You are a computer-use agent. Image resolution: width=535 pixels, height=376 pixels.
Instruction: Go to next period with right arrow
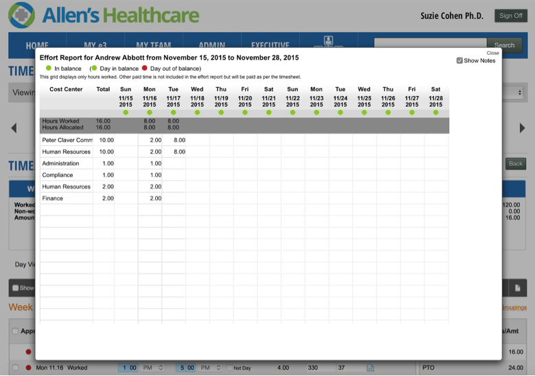pyautogui.click(x=522, y=128)
